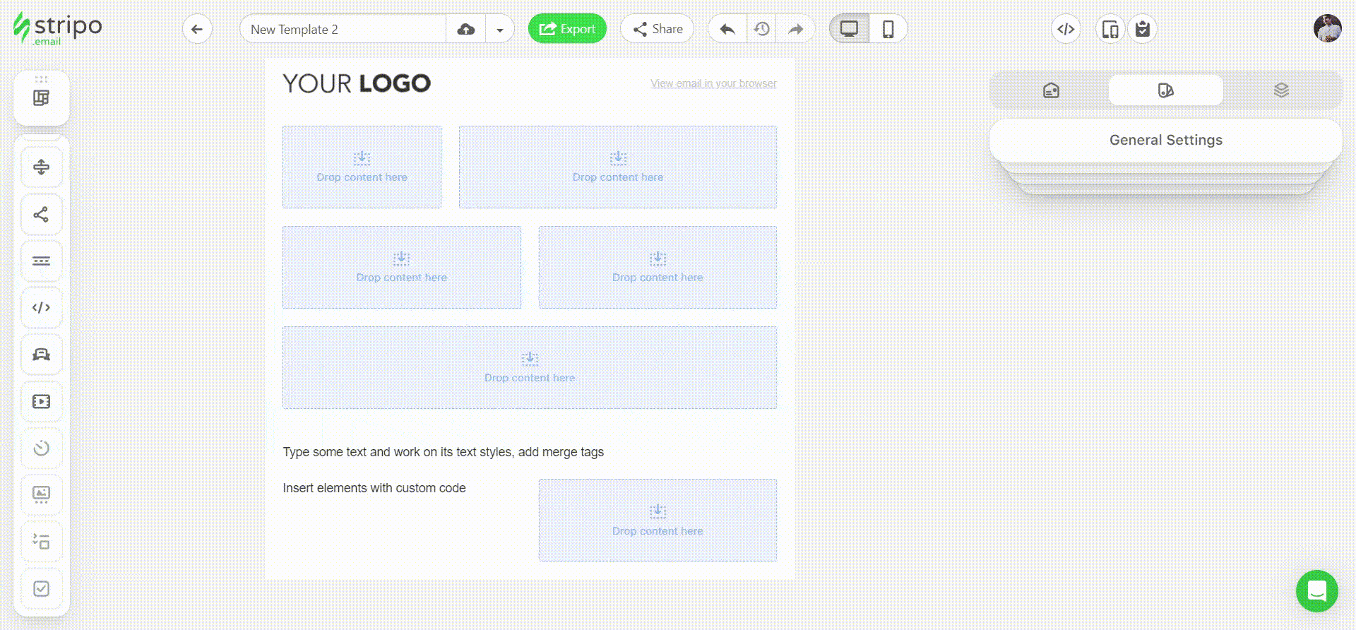Select the accordion block icon
Viewport: 1356px width, 630px height.
42,542
